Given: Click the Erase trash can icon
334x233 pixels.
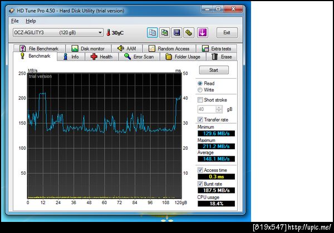Looking at the screenshot, I should pyautogui.click(x=215, y=57).
